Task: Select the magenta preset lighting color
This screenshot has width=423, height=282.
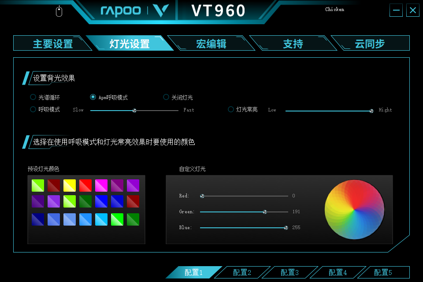Action: [x=101, y=186]
